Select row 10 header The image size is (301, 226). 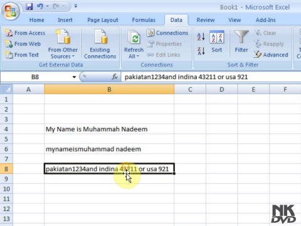6,189
